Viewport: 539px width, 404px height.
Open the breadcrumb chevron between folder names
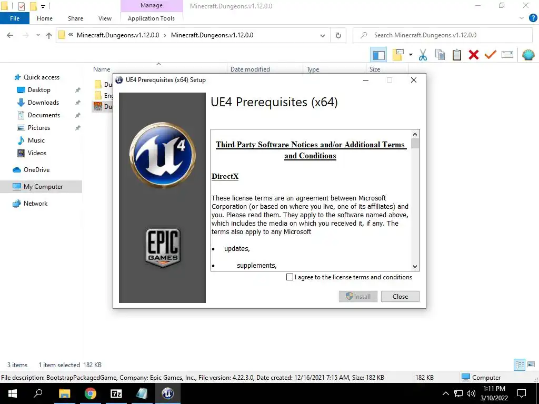point(165,35)
